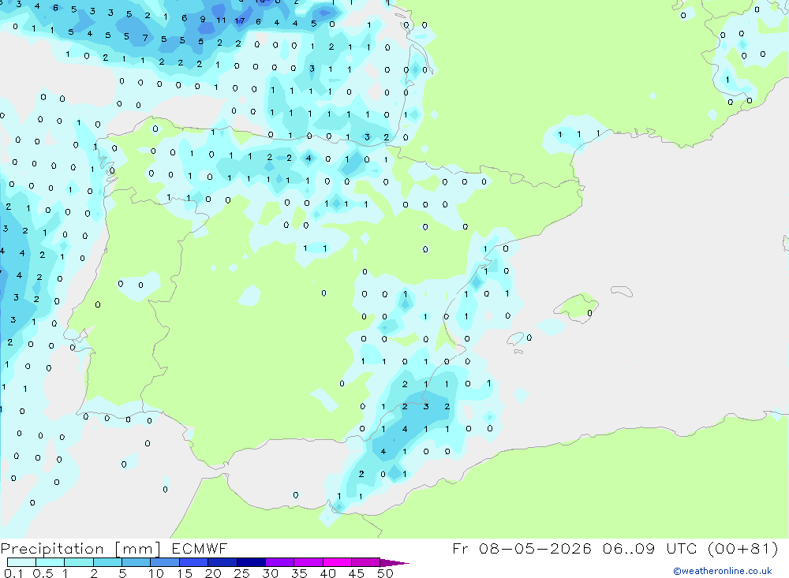Screen dimensions: 789x578
Task: Click the '45' legend scale label
Action: pos(357,573)
